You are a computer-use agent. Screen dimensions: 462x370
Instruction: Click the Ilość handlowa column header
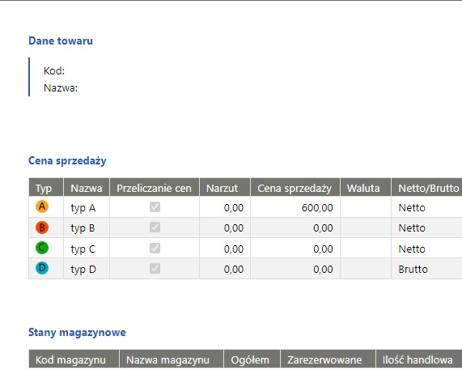[x=418, y=359]
